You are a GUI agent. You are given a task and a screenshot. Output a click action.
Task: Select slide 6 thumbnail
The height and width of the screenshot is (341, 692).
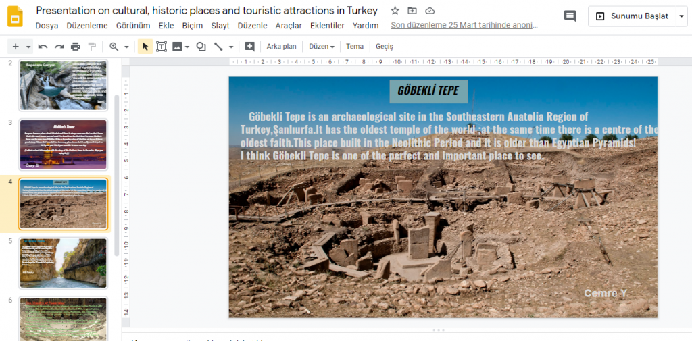63,319
